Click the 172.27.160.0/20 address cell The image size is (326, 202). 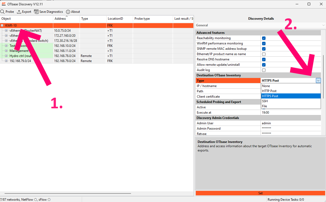(67, 36)
